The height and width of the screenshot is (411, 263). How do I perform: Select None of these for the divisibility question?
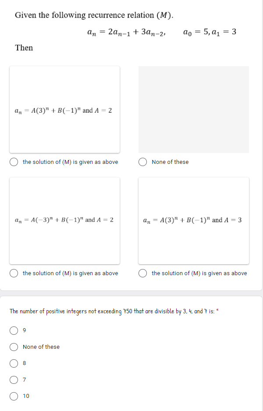click(x=14, y=347)
